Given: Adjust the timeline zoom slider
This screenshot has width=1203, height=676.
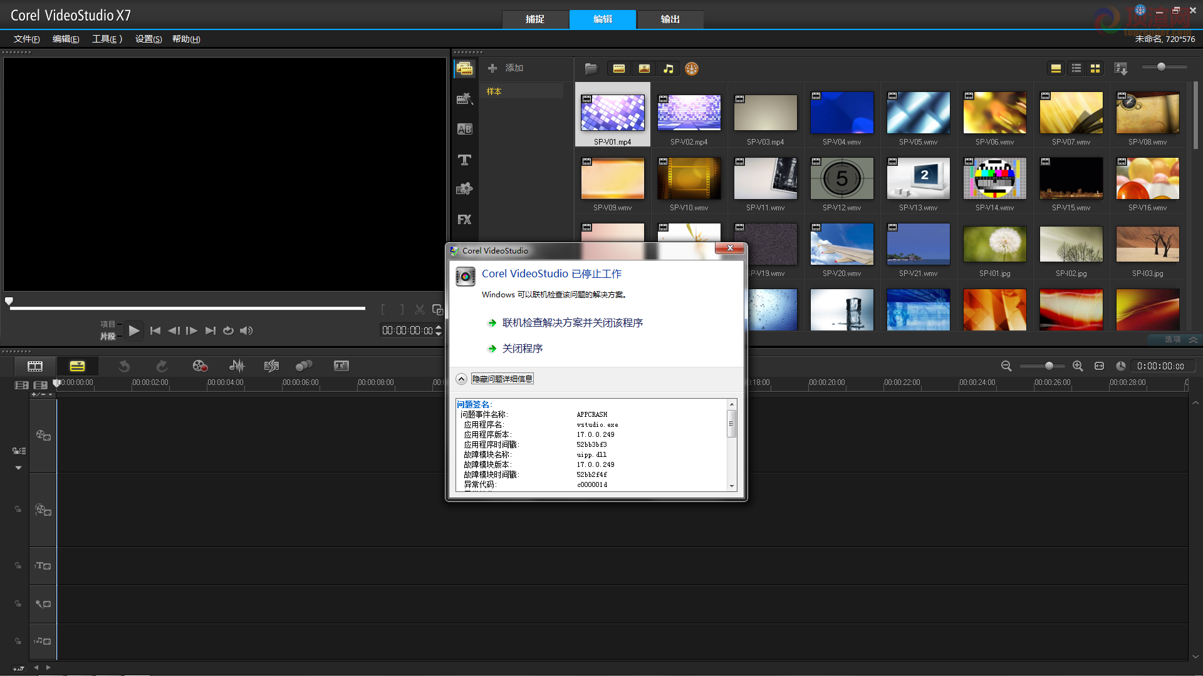Looking at the screenshot, I should coord(1042,366).
